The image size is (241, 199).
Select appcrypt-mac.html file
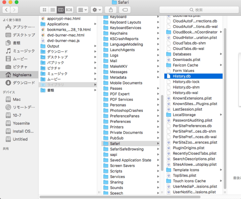(68, 19)
